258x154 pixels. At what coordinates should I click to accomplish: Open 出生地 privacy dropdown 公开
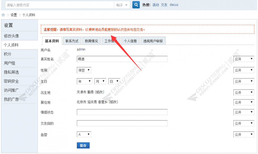(244, 92)
